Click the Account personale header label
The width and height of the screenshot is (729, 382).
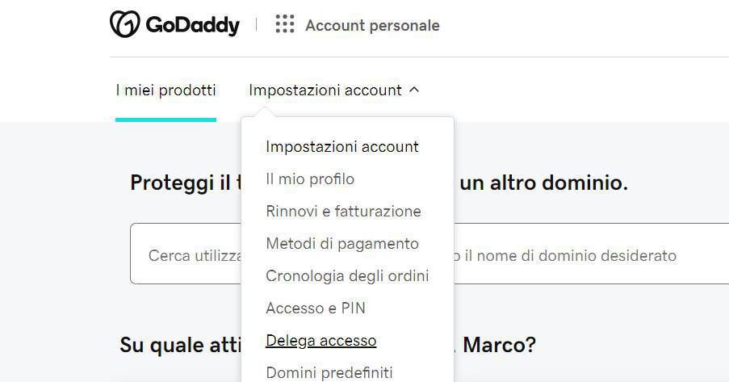coord(372,26)
